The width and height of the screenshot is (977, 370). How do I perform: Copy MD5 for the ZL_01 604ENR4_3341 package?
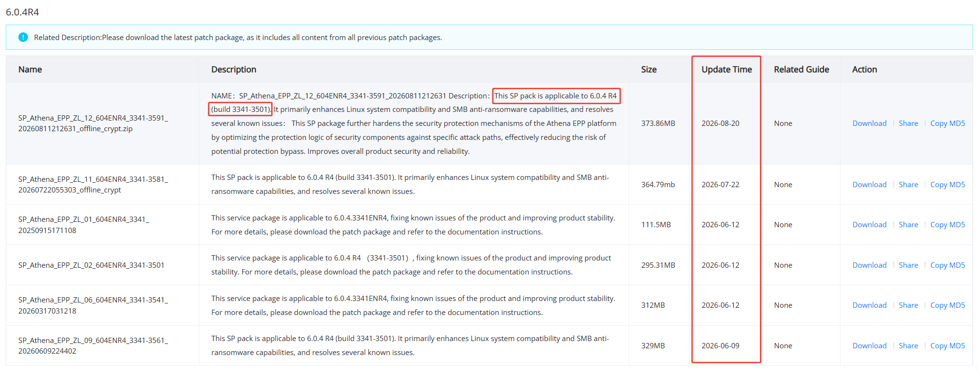948,225
